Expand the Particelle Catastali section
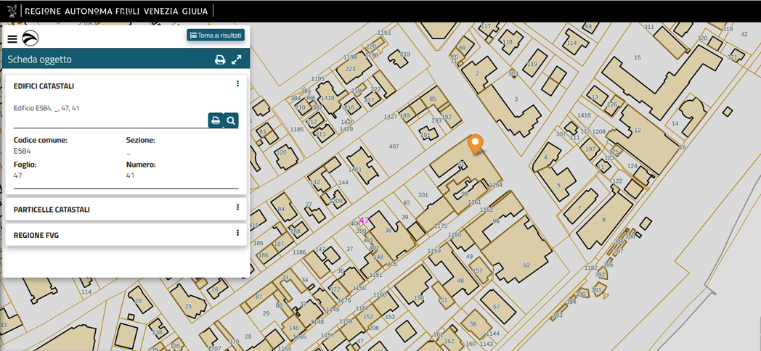 52,210
